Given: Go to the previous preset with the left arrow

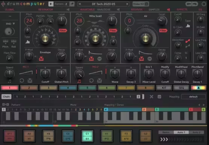Looking at the screenshot, I should (79, 4).
